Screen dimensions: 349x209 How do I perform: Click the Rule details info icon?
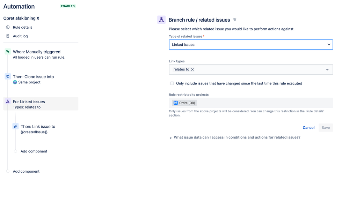point(8,27)
